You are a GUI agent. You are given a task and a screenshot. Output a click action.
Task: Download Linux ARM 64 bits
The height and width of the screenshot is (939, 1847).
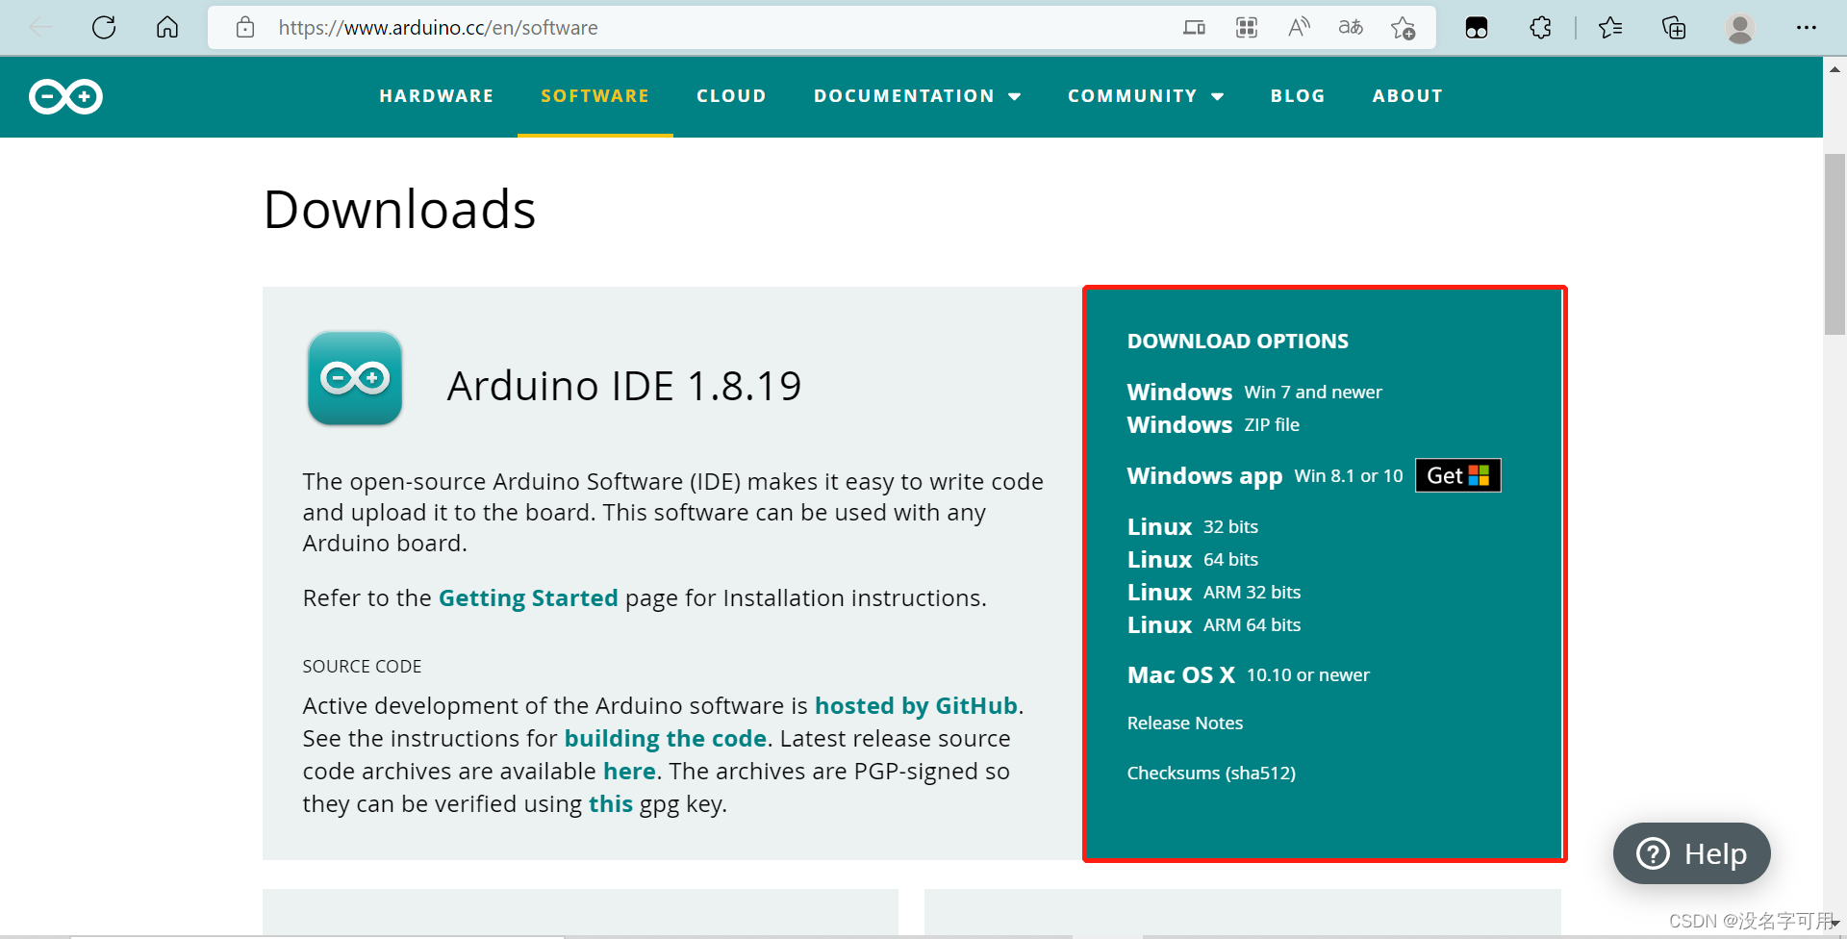point(1214,624)
